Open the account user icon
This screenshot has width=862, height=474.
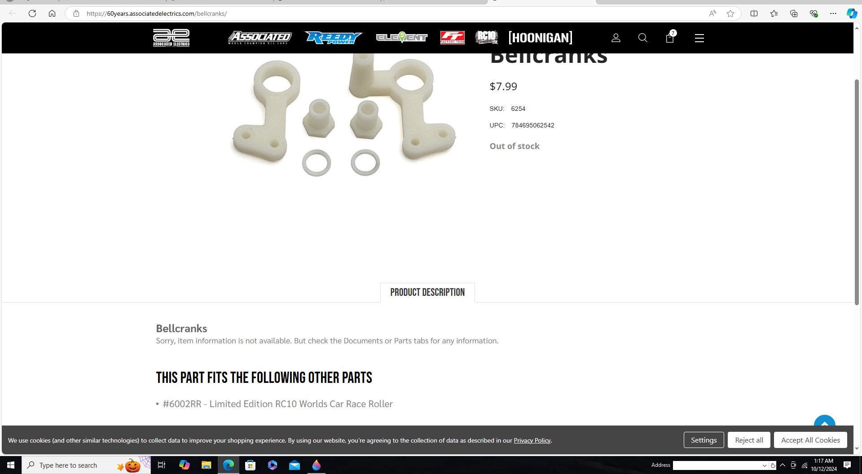616,38
